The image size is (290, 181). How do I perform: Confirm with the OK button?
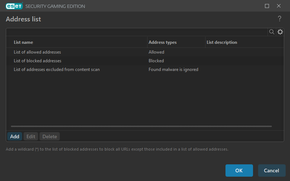239,171
